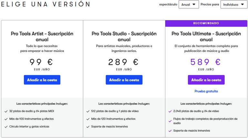The height and width of the screenshot is (138, 248).
Task: Open the Anual billing period dropdown
Action: click(189, 5)
